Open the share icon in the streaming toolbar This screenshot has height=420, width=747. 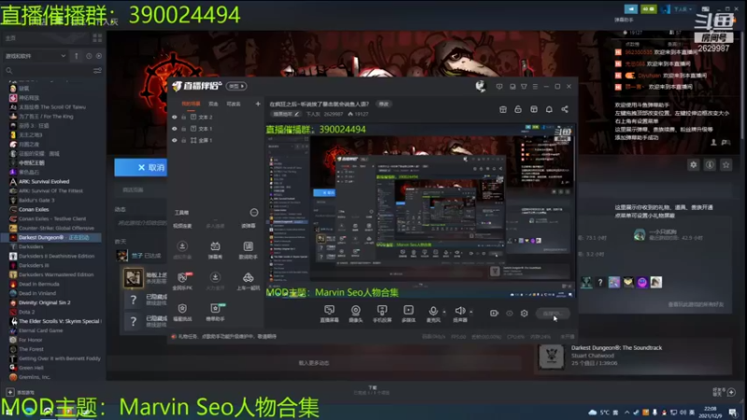[x=565, y=109]
